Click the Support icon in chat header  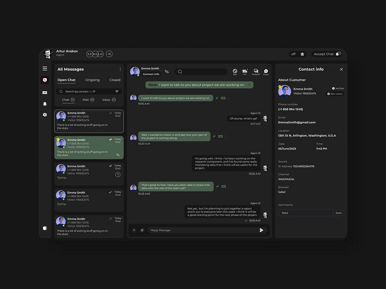pyautogui.click(x=255, y=72)
